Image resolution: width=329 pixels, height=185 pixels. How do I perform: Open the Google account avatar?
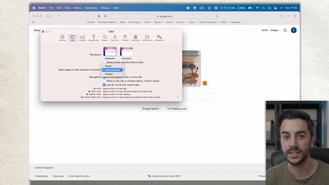click(x=294, y=30)
